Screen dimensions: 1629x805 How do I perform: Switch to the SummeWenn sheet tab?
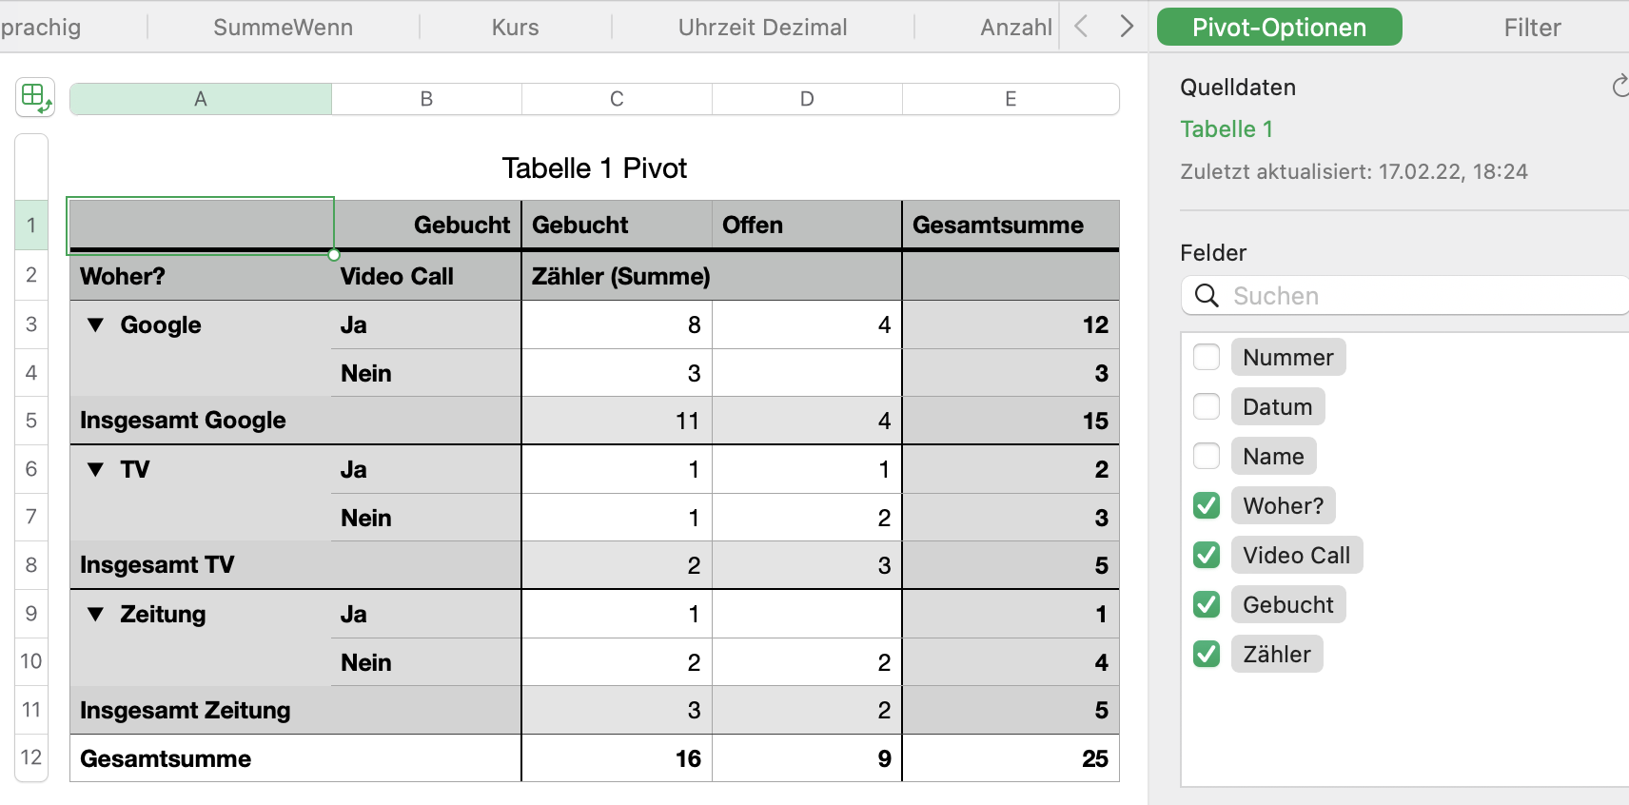tap(283, 28)
